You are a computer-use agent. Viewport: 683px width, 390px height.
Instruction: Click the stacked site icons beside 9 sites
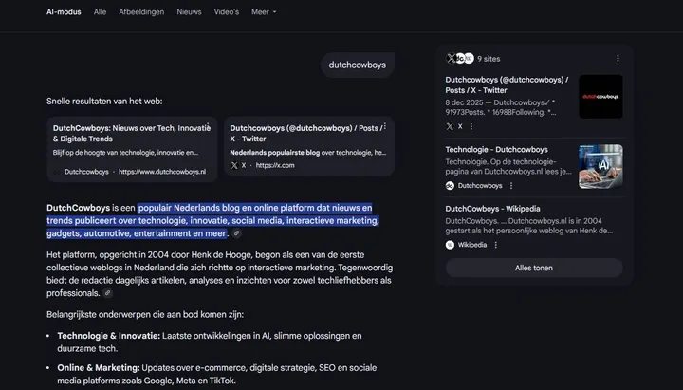pyautogui.click(x=460, y=59)
